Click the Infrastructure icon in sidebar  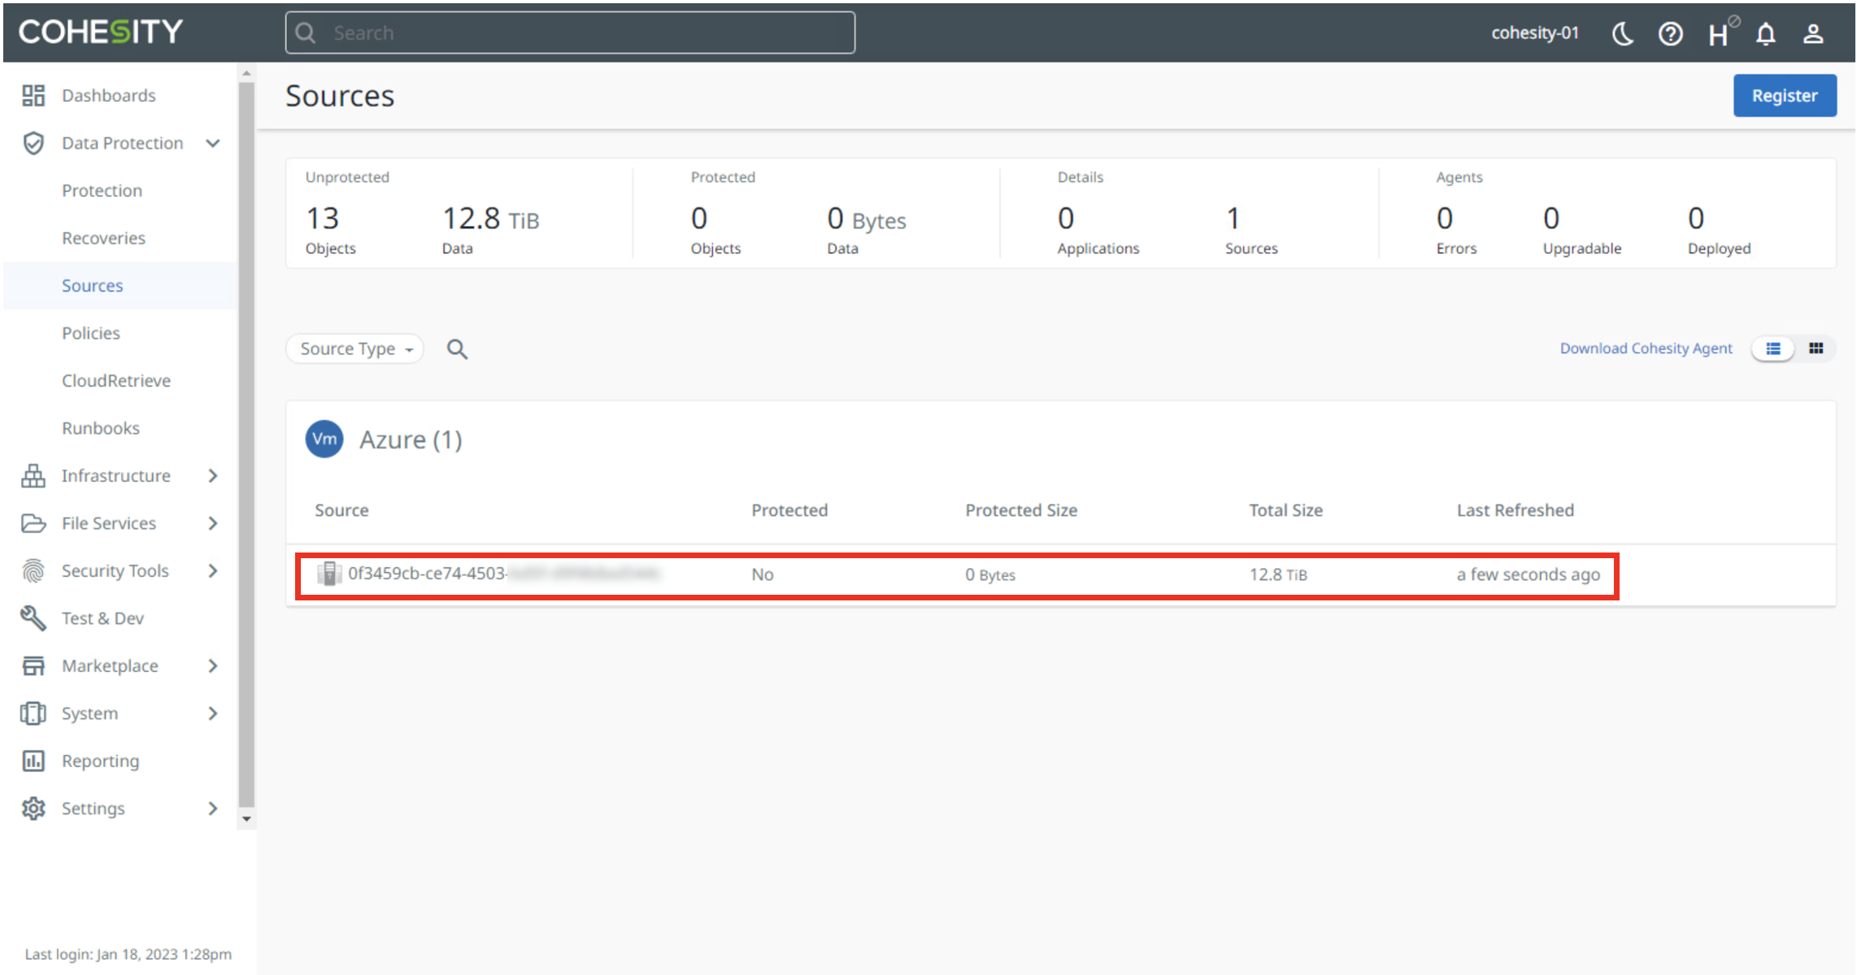33,475
